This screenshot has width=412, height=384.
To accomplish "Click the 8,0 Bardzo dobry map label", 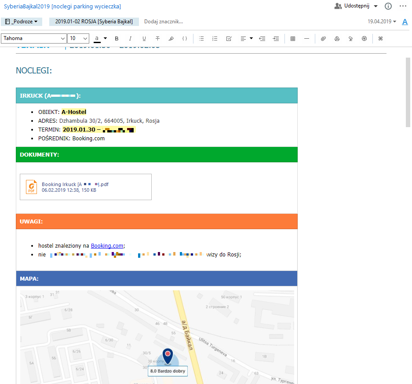I will [x=168, y=371].
